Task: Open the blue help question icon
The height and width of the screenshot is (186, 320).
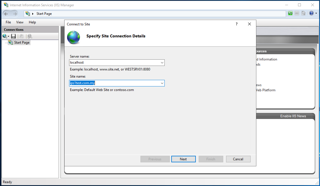Action: pyautogui.click(x=311, y=13)
